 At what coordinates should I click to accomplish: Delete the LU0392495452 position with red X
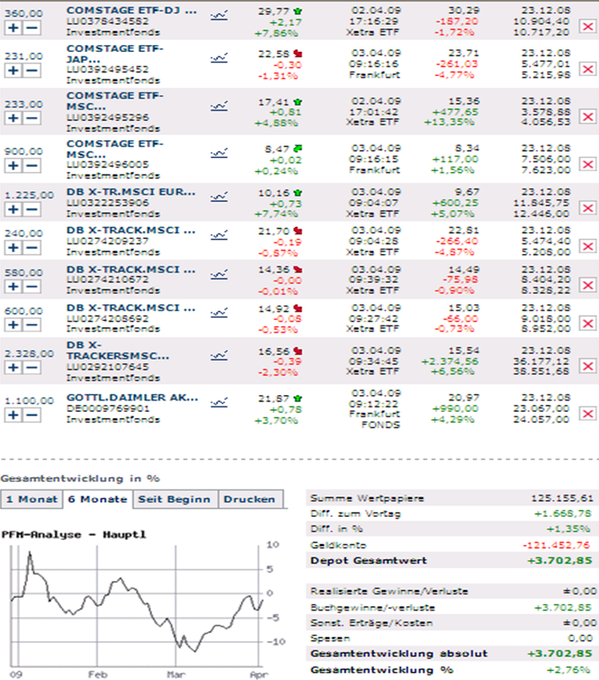[x=588, y=69]
